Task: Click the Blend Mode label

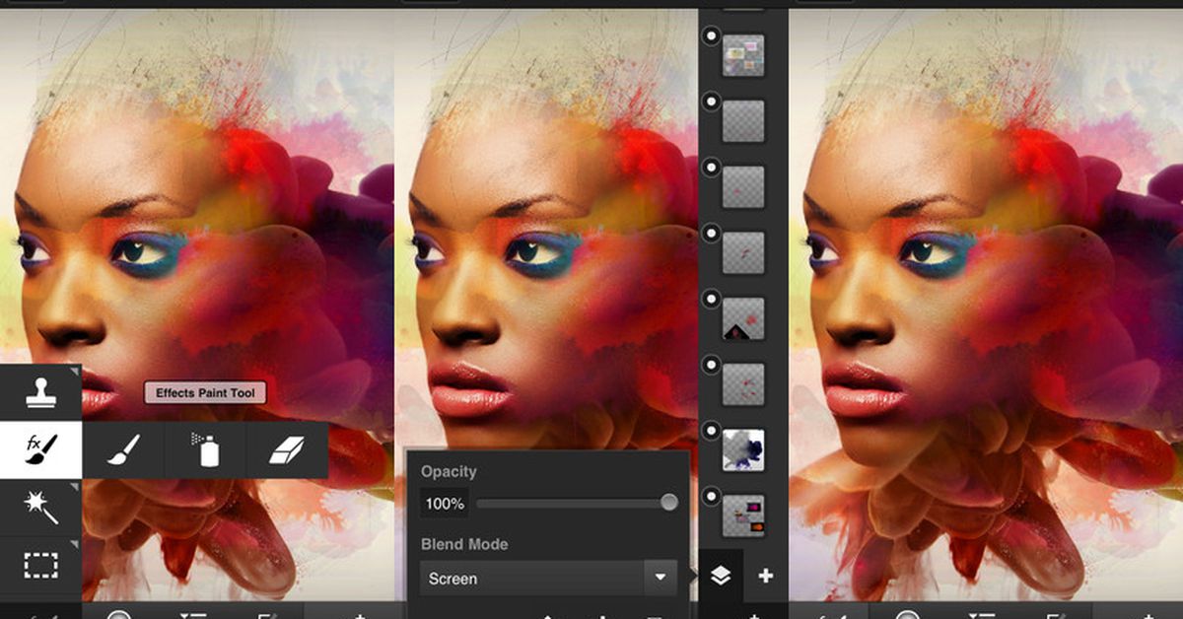Action: [x=464, y=544]
